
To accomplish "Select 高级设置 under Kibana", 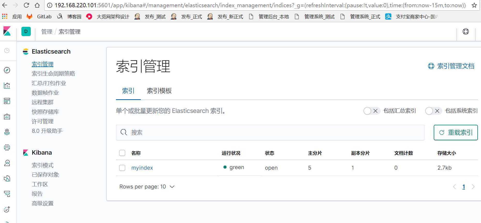I will (x=43, y=203).
